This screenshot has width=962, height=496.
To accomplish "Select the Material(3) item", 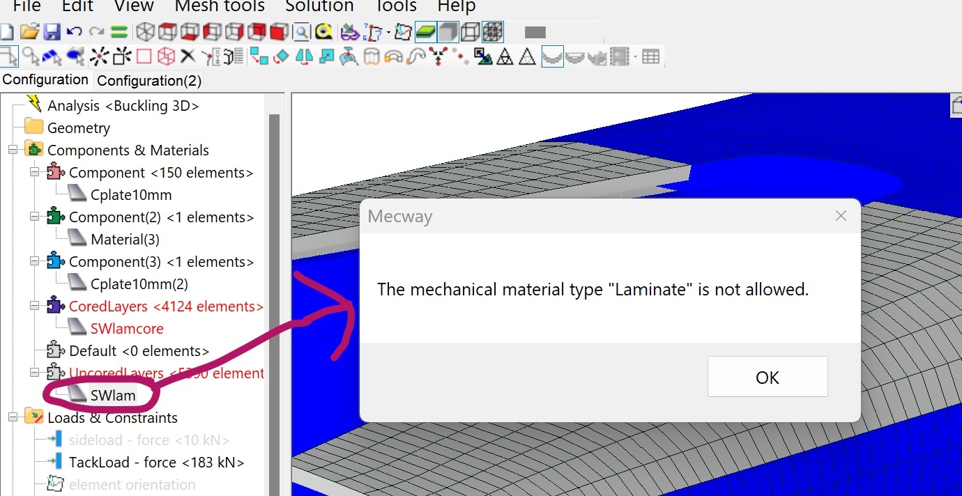I will (125, 240).
